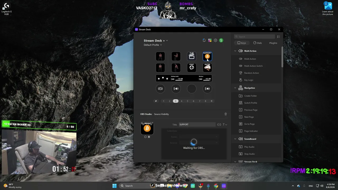Open the Stream Deck Marketplace icon
Screen dimensions: 338x190
tap(210, 40)
